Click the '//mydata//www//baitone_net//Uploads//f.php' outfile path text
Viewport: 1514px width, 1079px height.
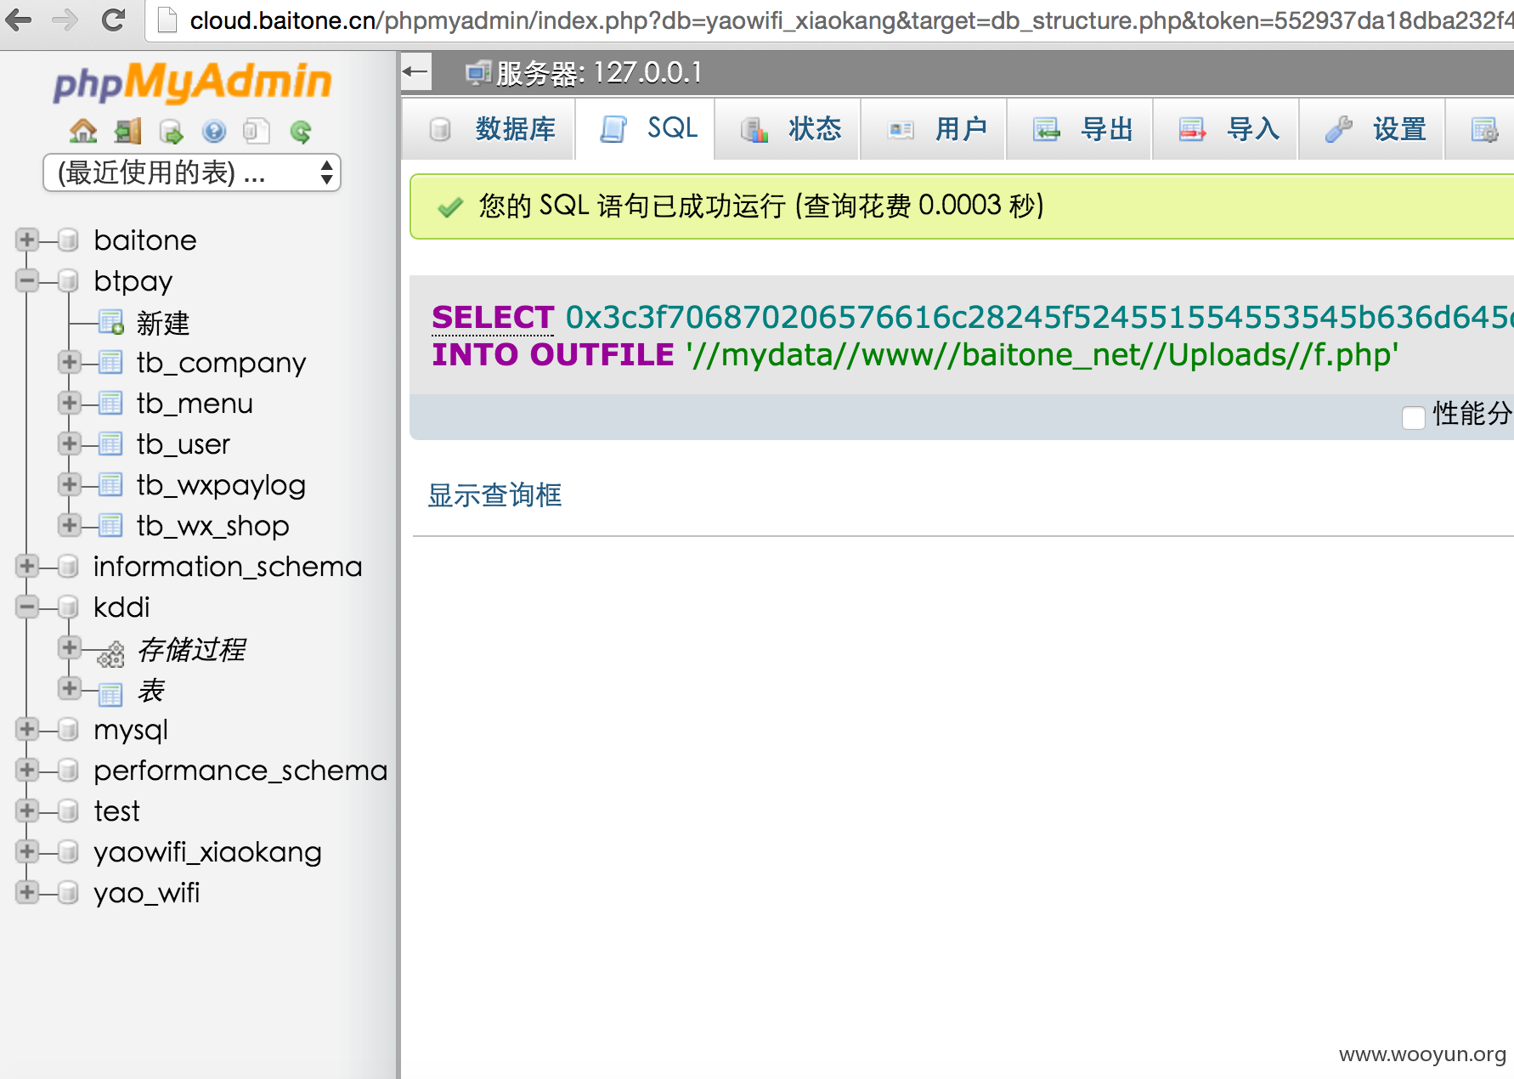tap(1042, 354)
